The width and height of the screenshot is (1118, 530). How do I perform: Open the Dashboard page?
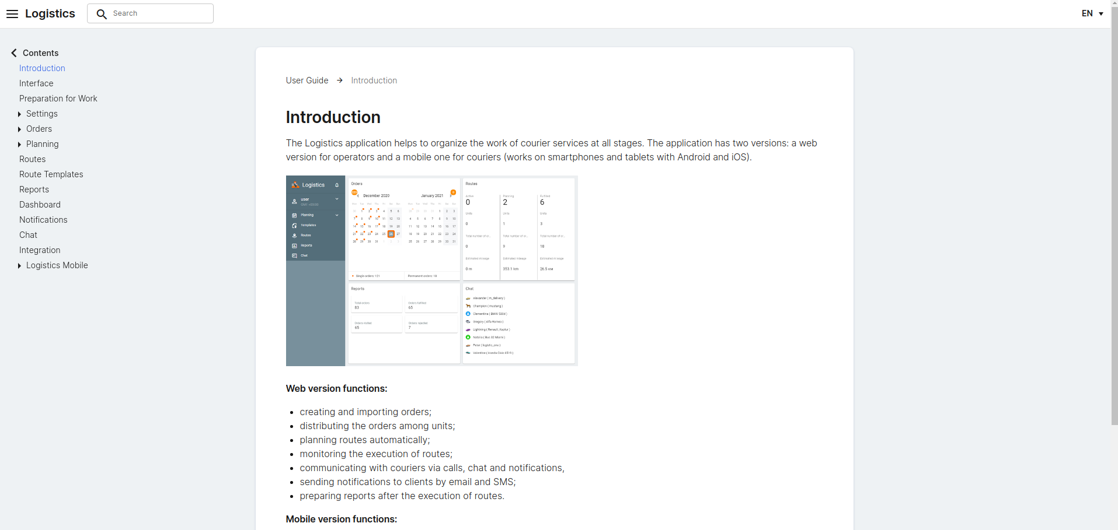point(40,205)
